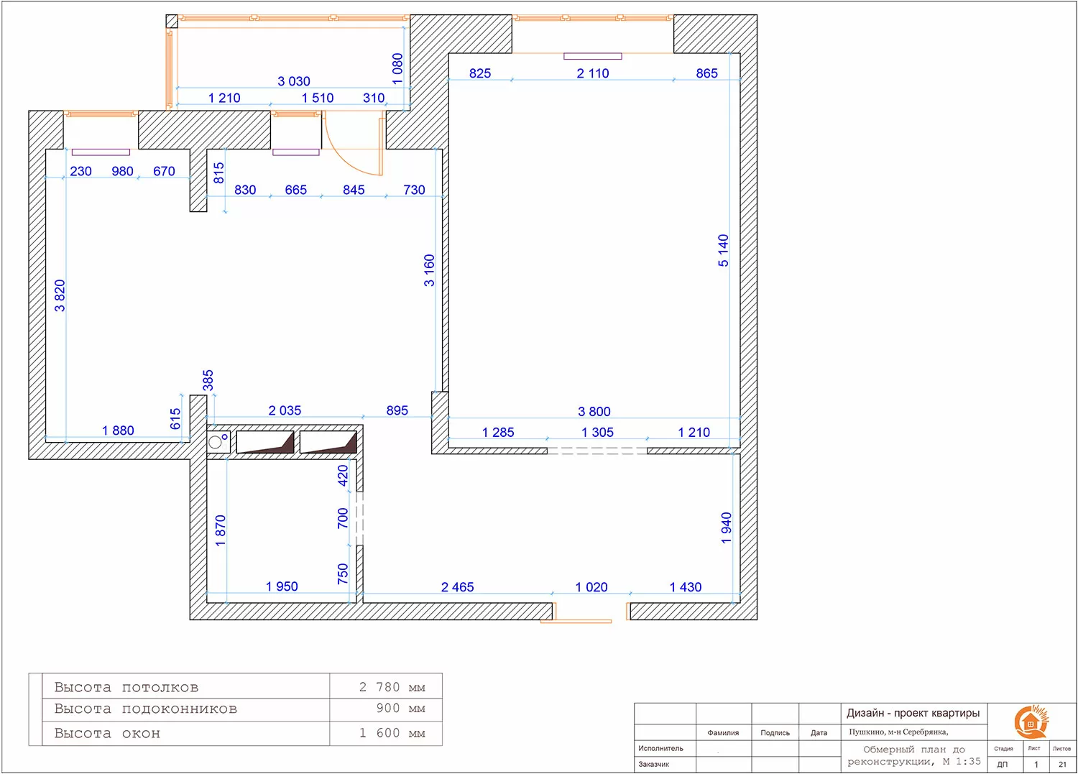
Task: Select the 665 dimension label
Action: 296,190
